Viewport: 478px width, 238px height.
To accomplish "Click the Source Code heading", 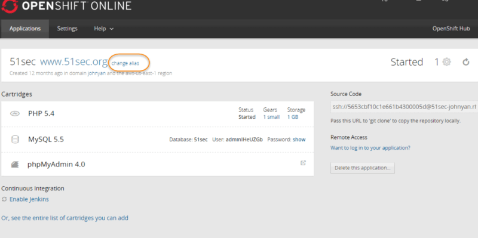I will 346,94.
